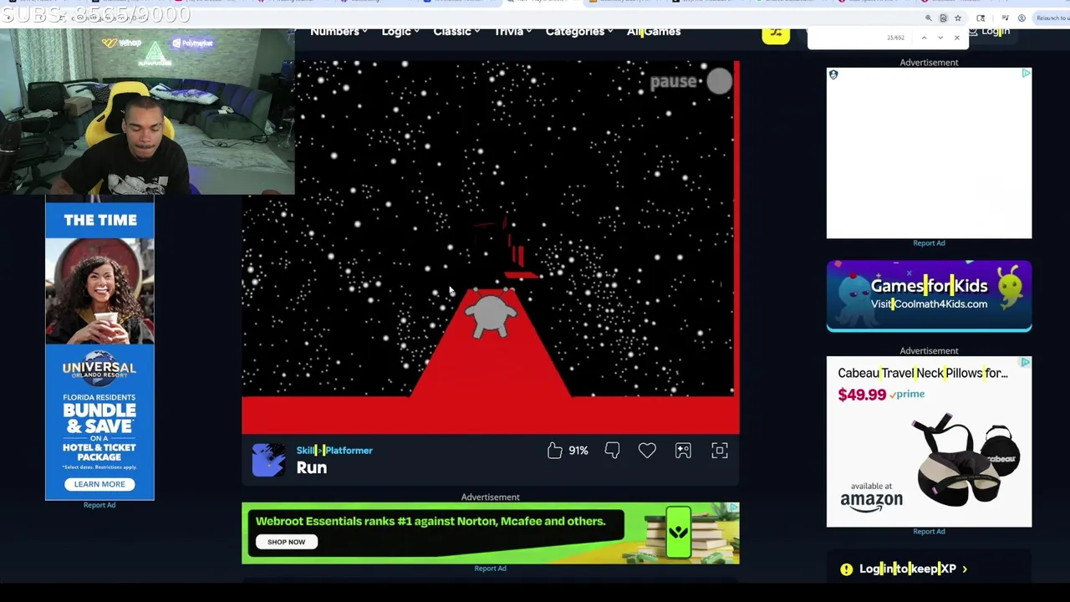Expand the Classic menu dropdown
This screenshot has height=602, width=1070.
click(456, 32)
